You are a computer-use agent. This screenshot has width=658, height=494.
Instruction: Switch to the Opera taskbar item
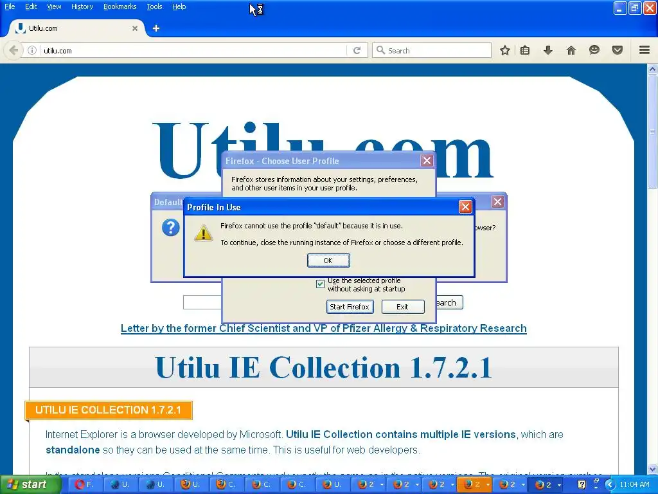point(84,485)
